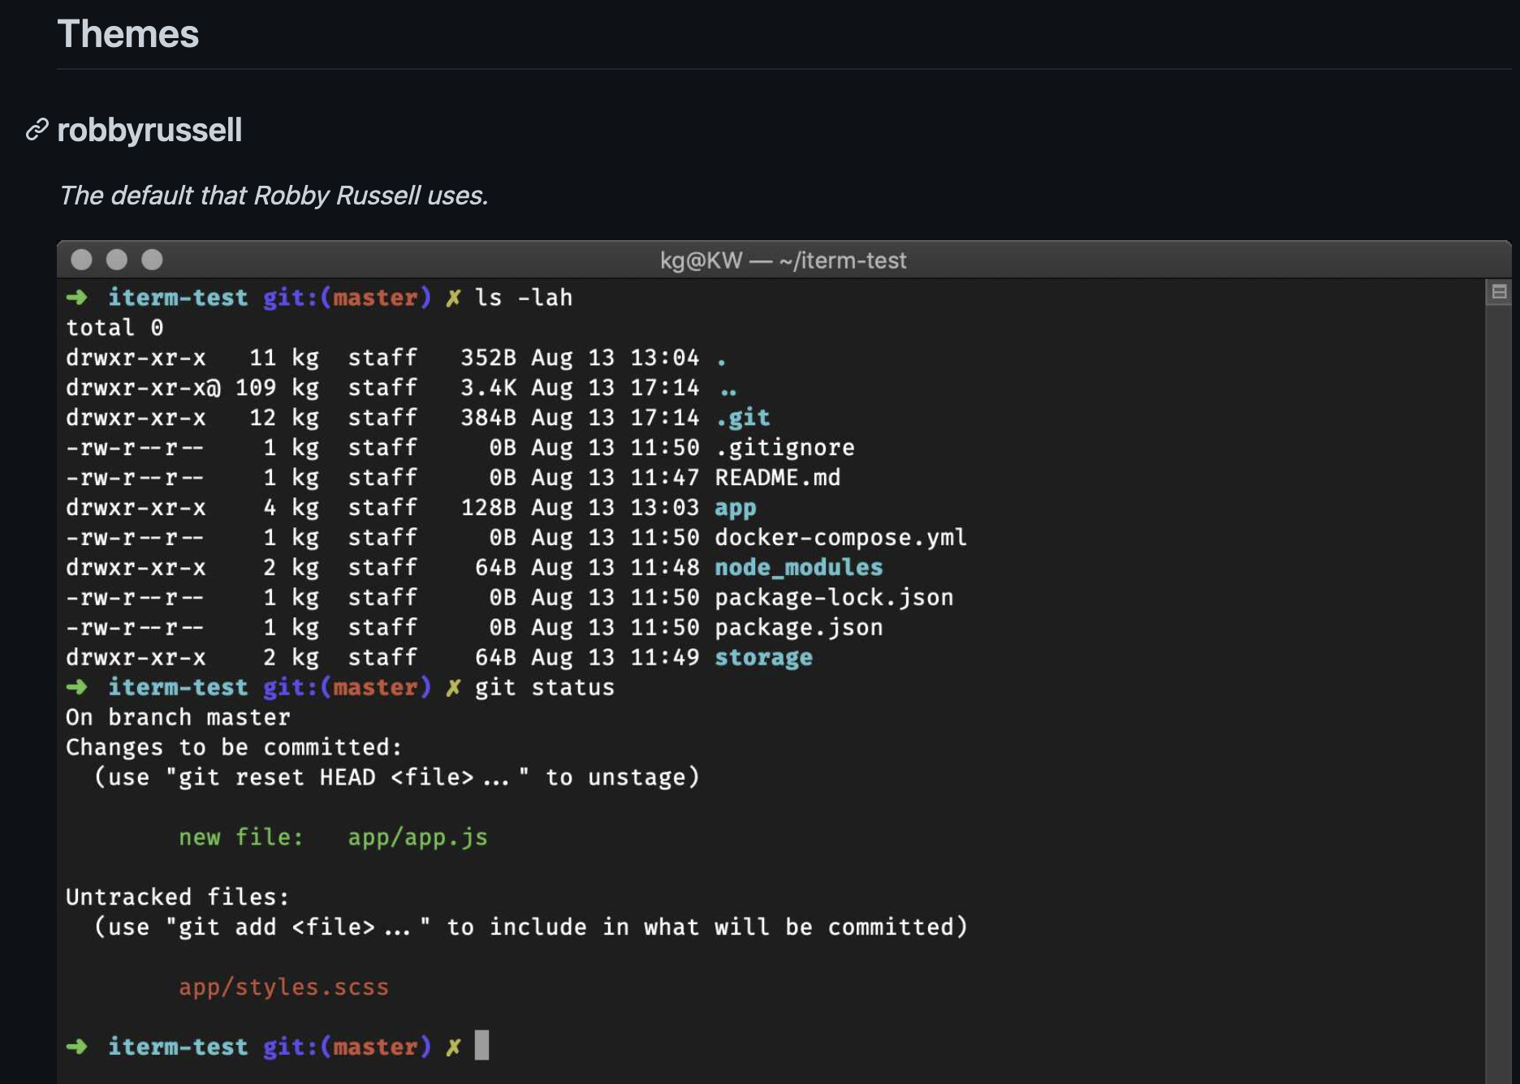Click the "package.json" file name
Screen dimensions: 1520x1084
click(798, 628)
